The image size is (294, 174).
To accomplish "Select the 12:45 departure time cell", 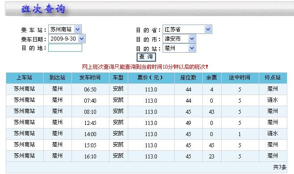I will [x=90, y=123].
